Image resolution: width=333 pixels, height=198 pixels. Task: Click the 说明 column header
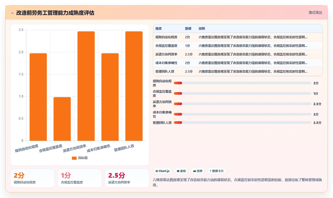click(x=202, y=28)
